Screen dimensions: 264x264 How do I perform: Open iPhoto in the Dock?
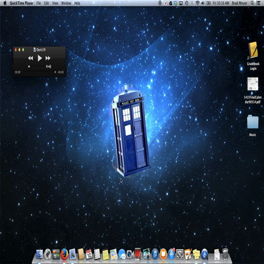147,254
